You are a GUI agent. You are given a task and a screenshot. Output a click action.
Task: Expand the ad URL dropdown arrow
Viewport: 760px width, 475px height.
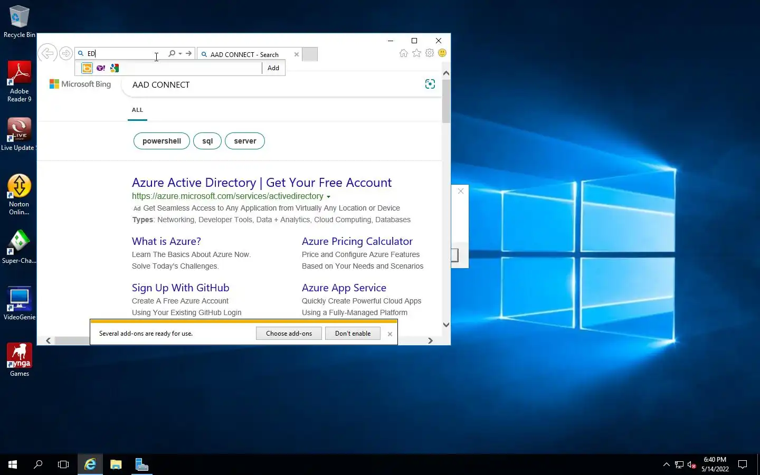click(x=328, y=197)
